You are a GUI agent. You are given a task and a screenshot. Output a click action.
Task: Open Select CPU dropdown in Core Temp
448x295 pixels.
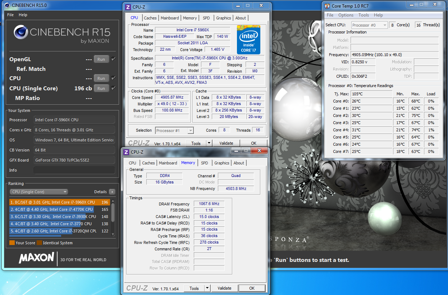coord(369,25)
